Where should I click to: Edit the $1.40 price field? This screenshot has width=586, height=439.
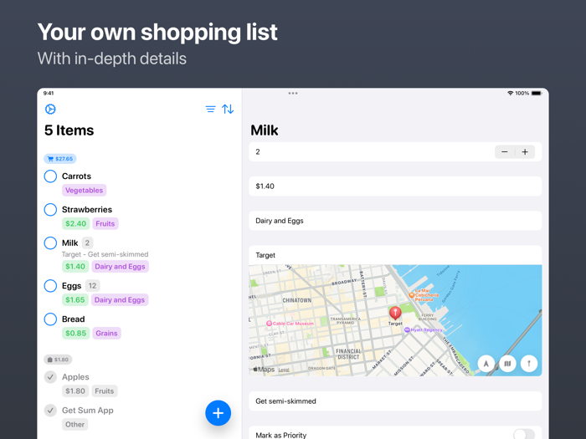395,186
